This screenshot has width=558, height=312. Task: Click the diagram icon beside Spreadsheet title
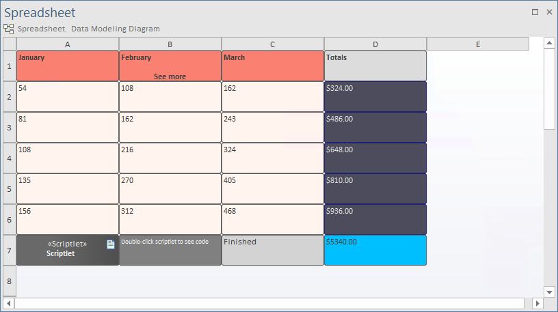(8, 29)
